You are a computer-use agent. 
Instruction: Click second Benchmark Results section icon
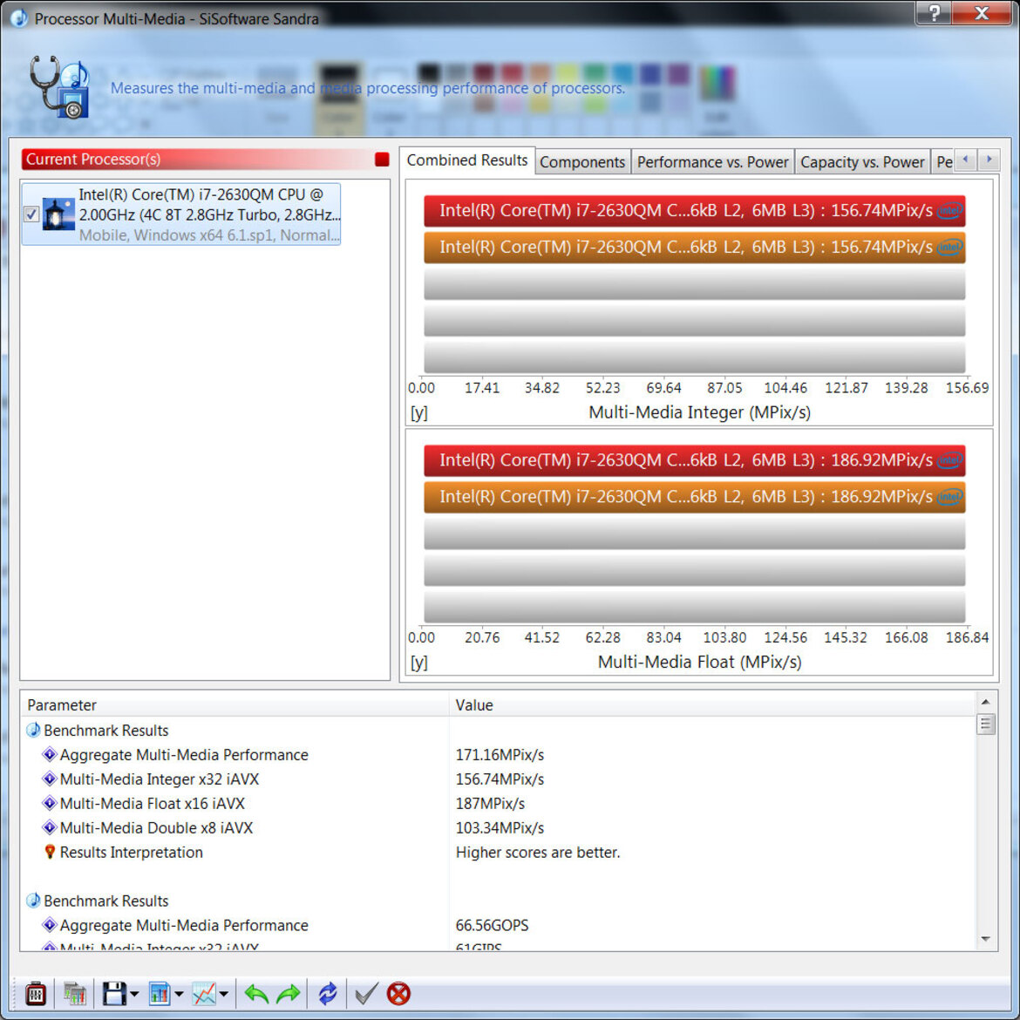click(x=33, y=901)
